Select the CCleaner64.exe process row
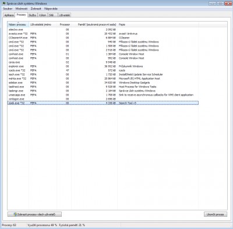Screen dimensions: 233x229 103,38
